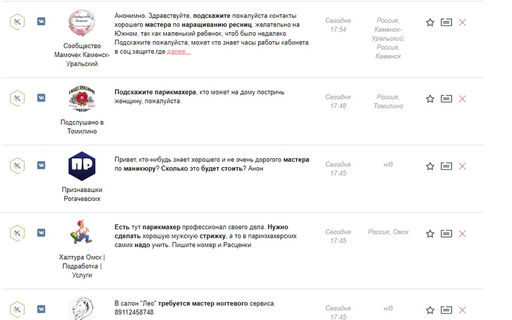Open note icon for salon Лео post

[447, 310]
